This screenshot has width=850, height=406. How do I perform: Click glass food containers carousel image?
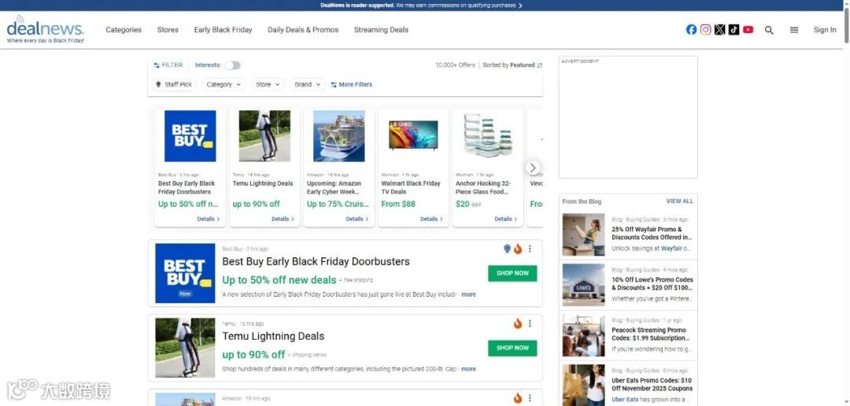[x=488, y=135]
